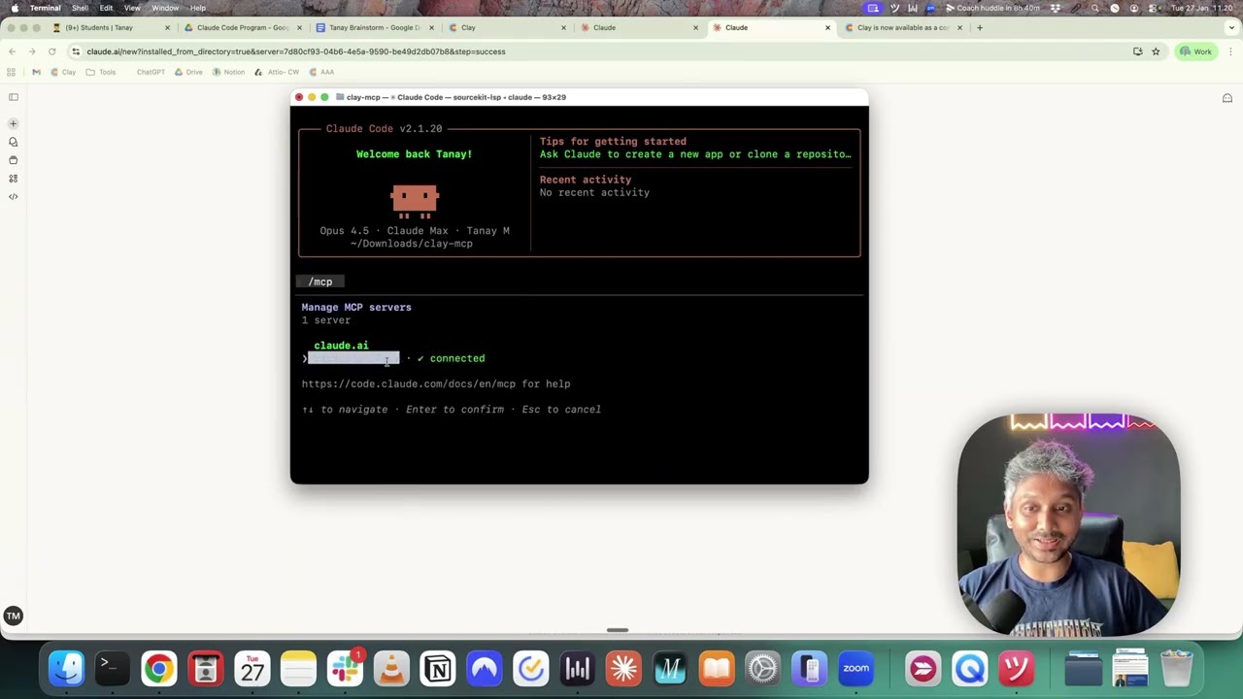Image resolution: width=1243 pixels, height=699 pixels.
Task: Open VLC from the Dock
Action: click(391, 668)
